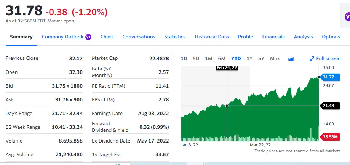Image resolution: width=350 pixels, height=165 pixels.
Task: Set the chart range to 1M
Action: click(208, 59)
